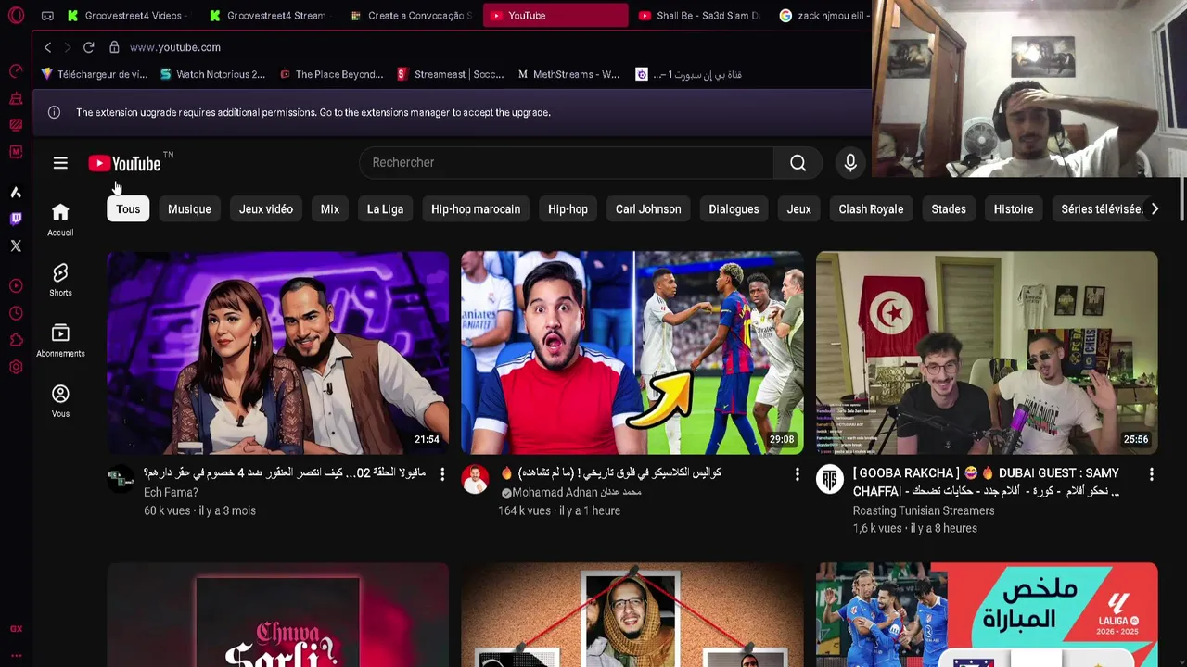This screenshot has width=1187, height=667.
Task: Open browser settings gear in sidebar
Action: coord(16,367)
